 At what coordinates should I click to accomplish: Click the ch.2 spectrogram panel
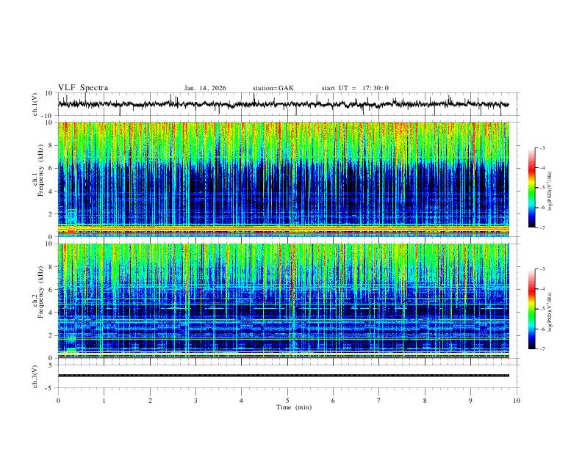point(284,301)
